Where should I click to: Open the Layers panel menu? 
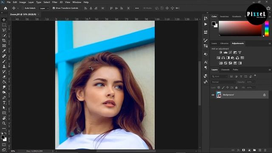coord(269,70)
